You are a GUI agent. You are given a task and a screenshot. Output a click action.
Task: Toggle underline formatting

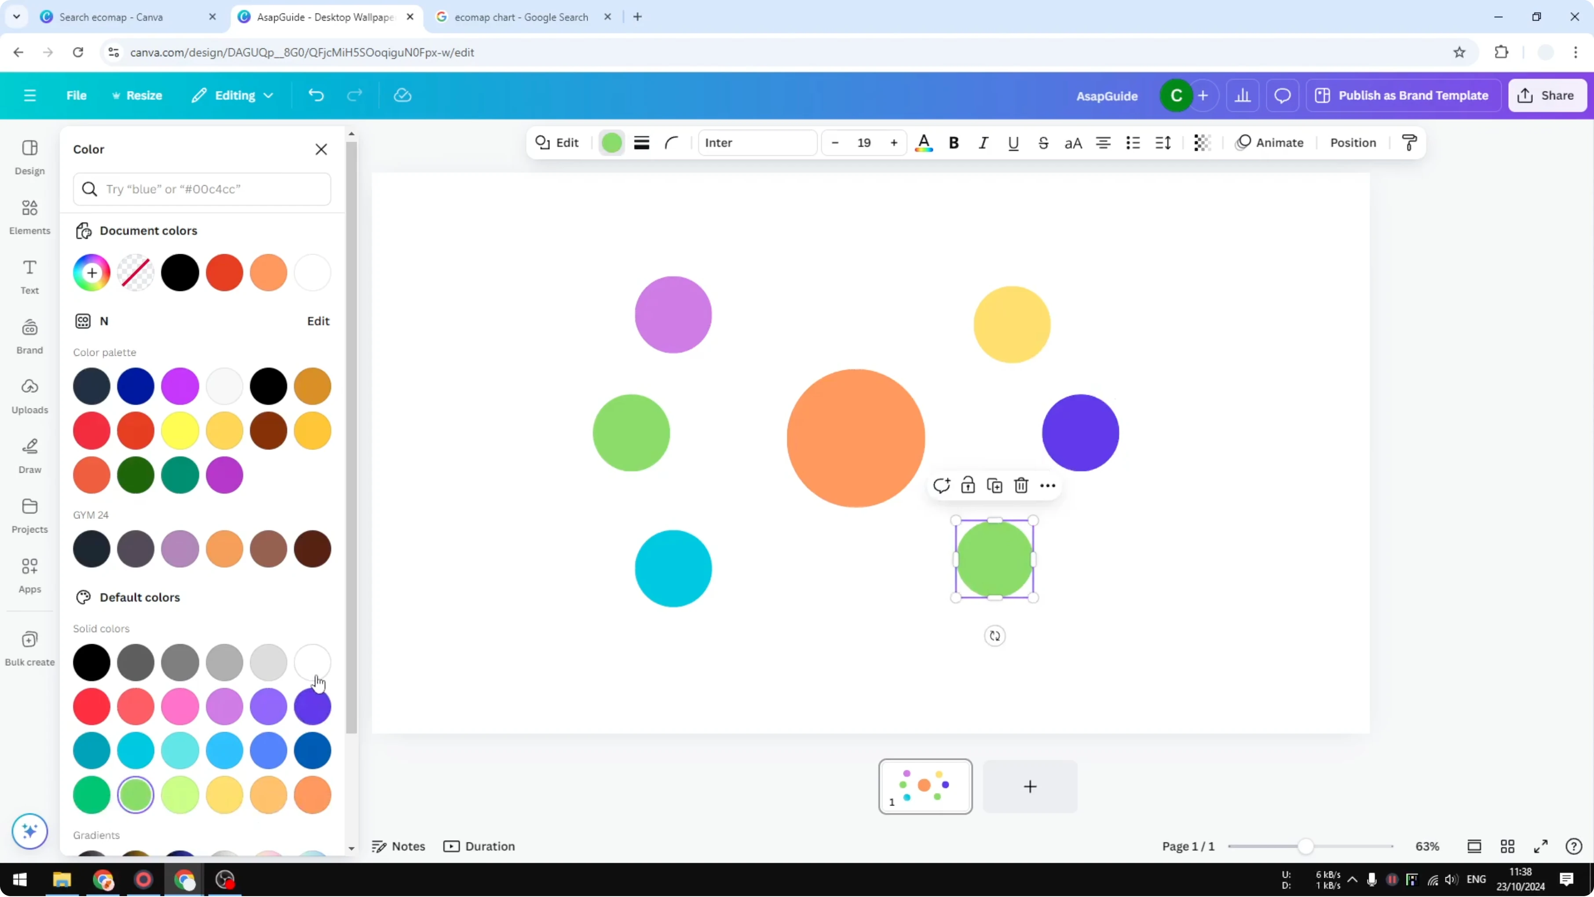[x=1013, y=143]
